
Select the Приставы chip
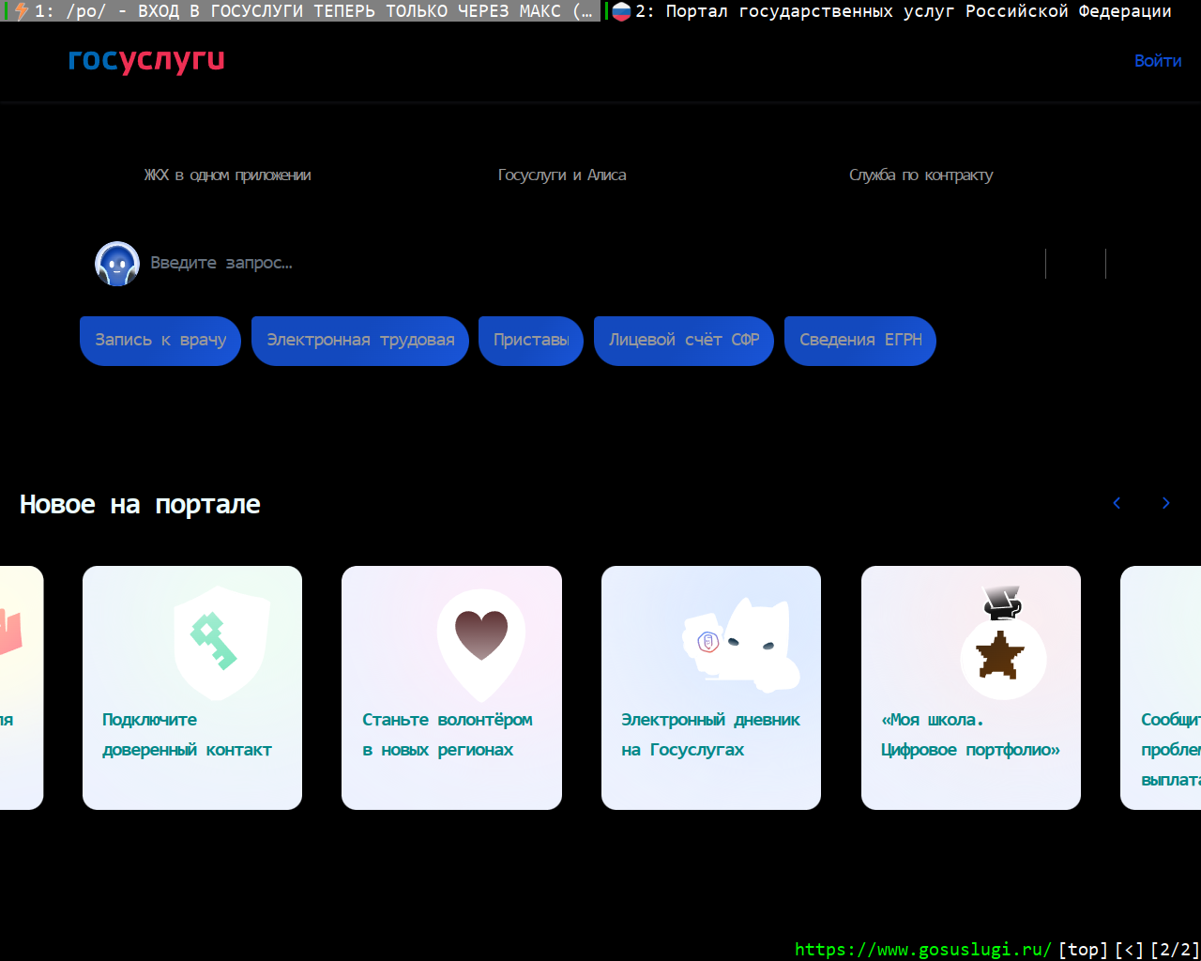tap(531, 341)
